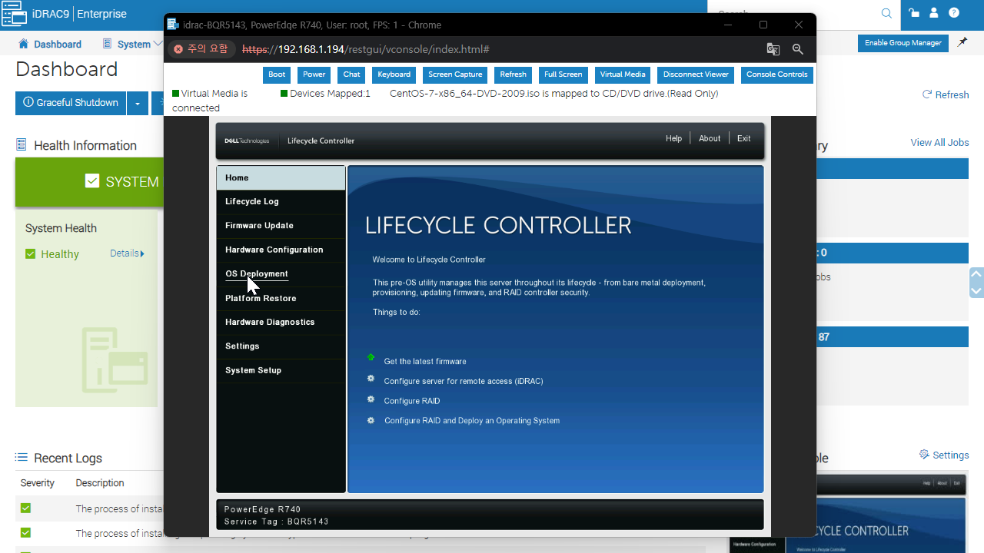This screenshot has width=984, height=553.
Task: Click 'Configure RAID and Deploy an Operating System'
Action: 472,421
